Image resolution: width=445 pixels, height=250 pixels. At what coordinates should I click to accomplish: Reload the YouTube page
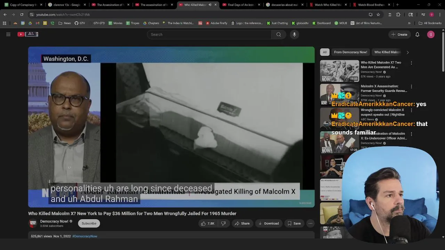pyautogui.click(x=22, y=15)
